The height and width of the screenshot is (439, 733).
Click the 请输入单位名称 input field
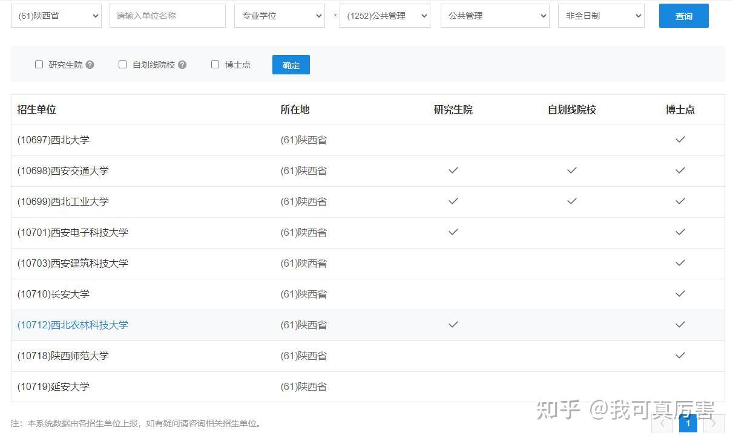pyautogui.click(x=168, y=16)
